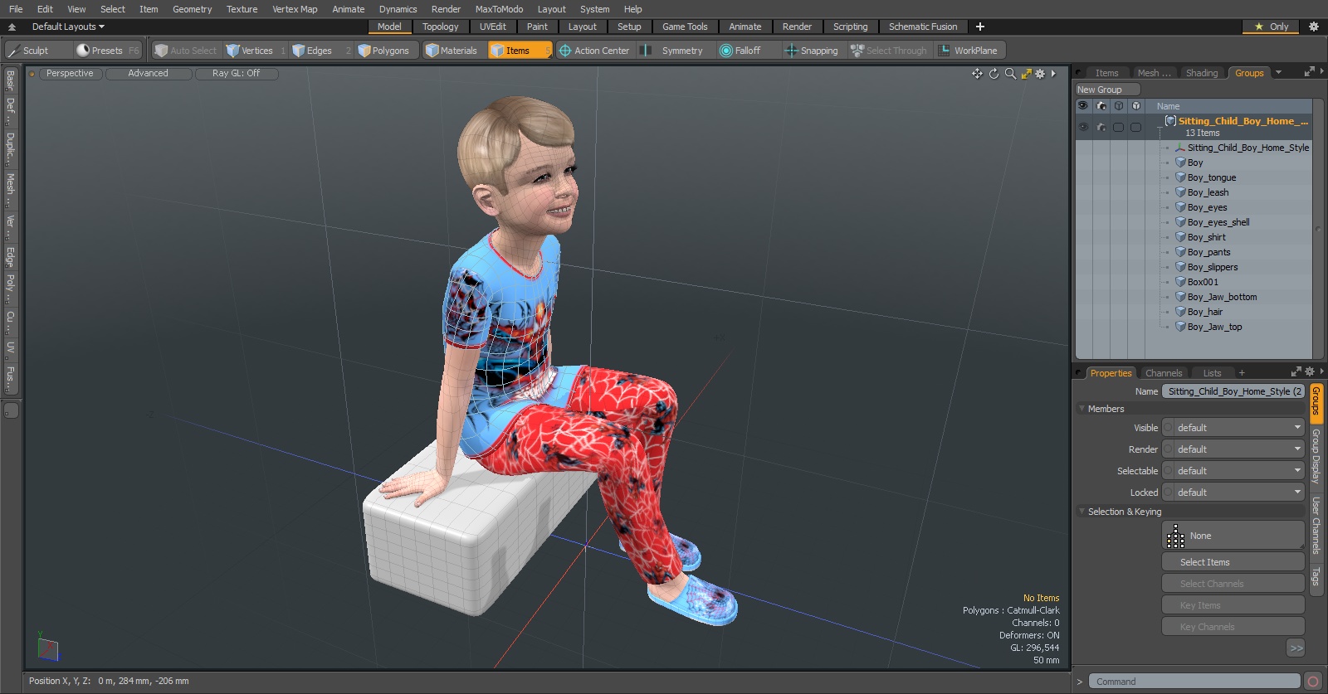The height and width of the screenshot is (694, 1328).
Task: Open the Default Layouts dropdown
Action: pos(68,27)
